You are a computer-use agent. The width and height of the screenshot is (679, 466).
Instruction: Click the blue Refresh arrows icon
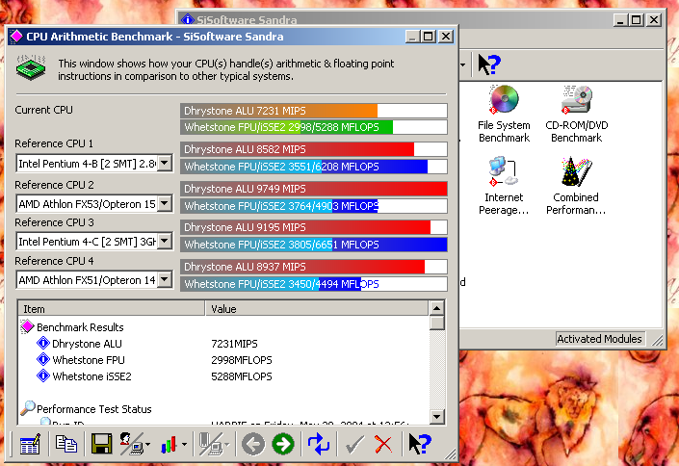[319, 444]
